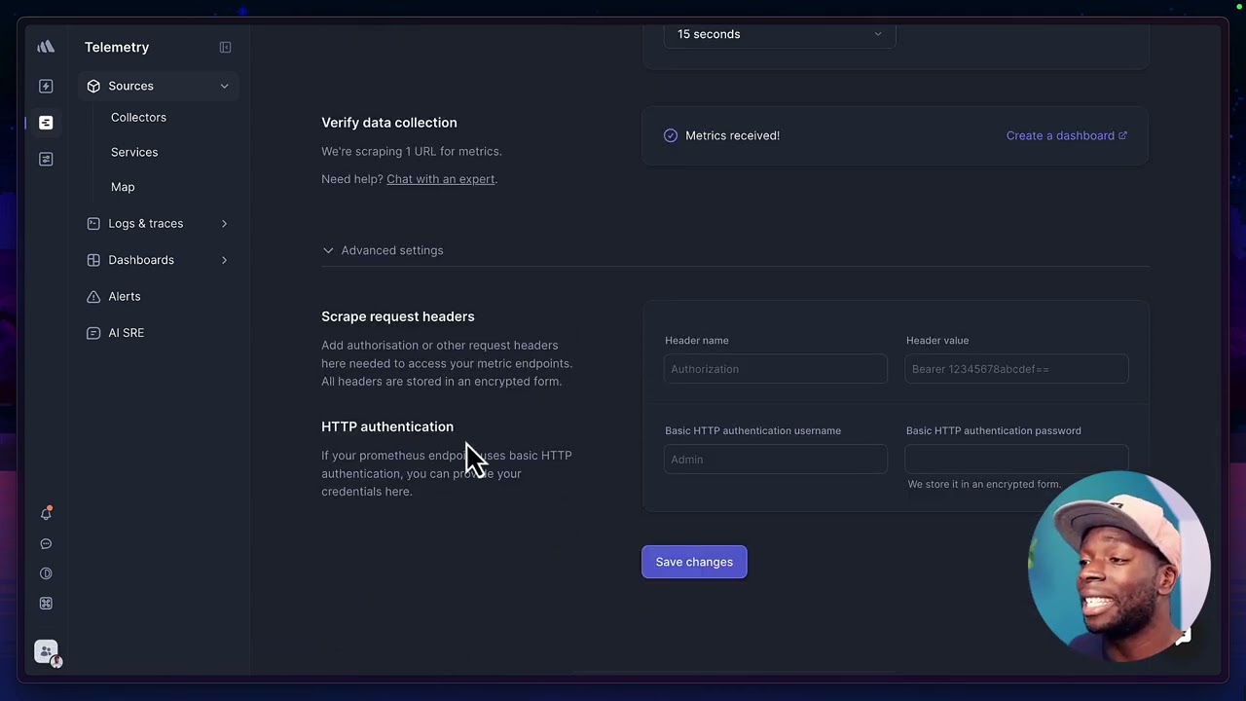1246x701 pixels.
Task: Click the Save changes button
Action: pyautogui.click(x=694, y=562)
